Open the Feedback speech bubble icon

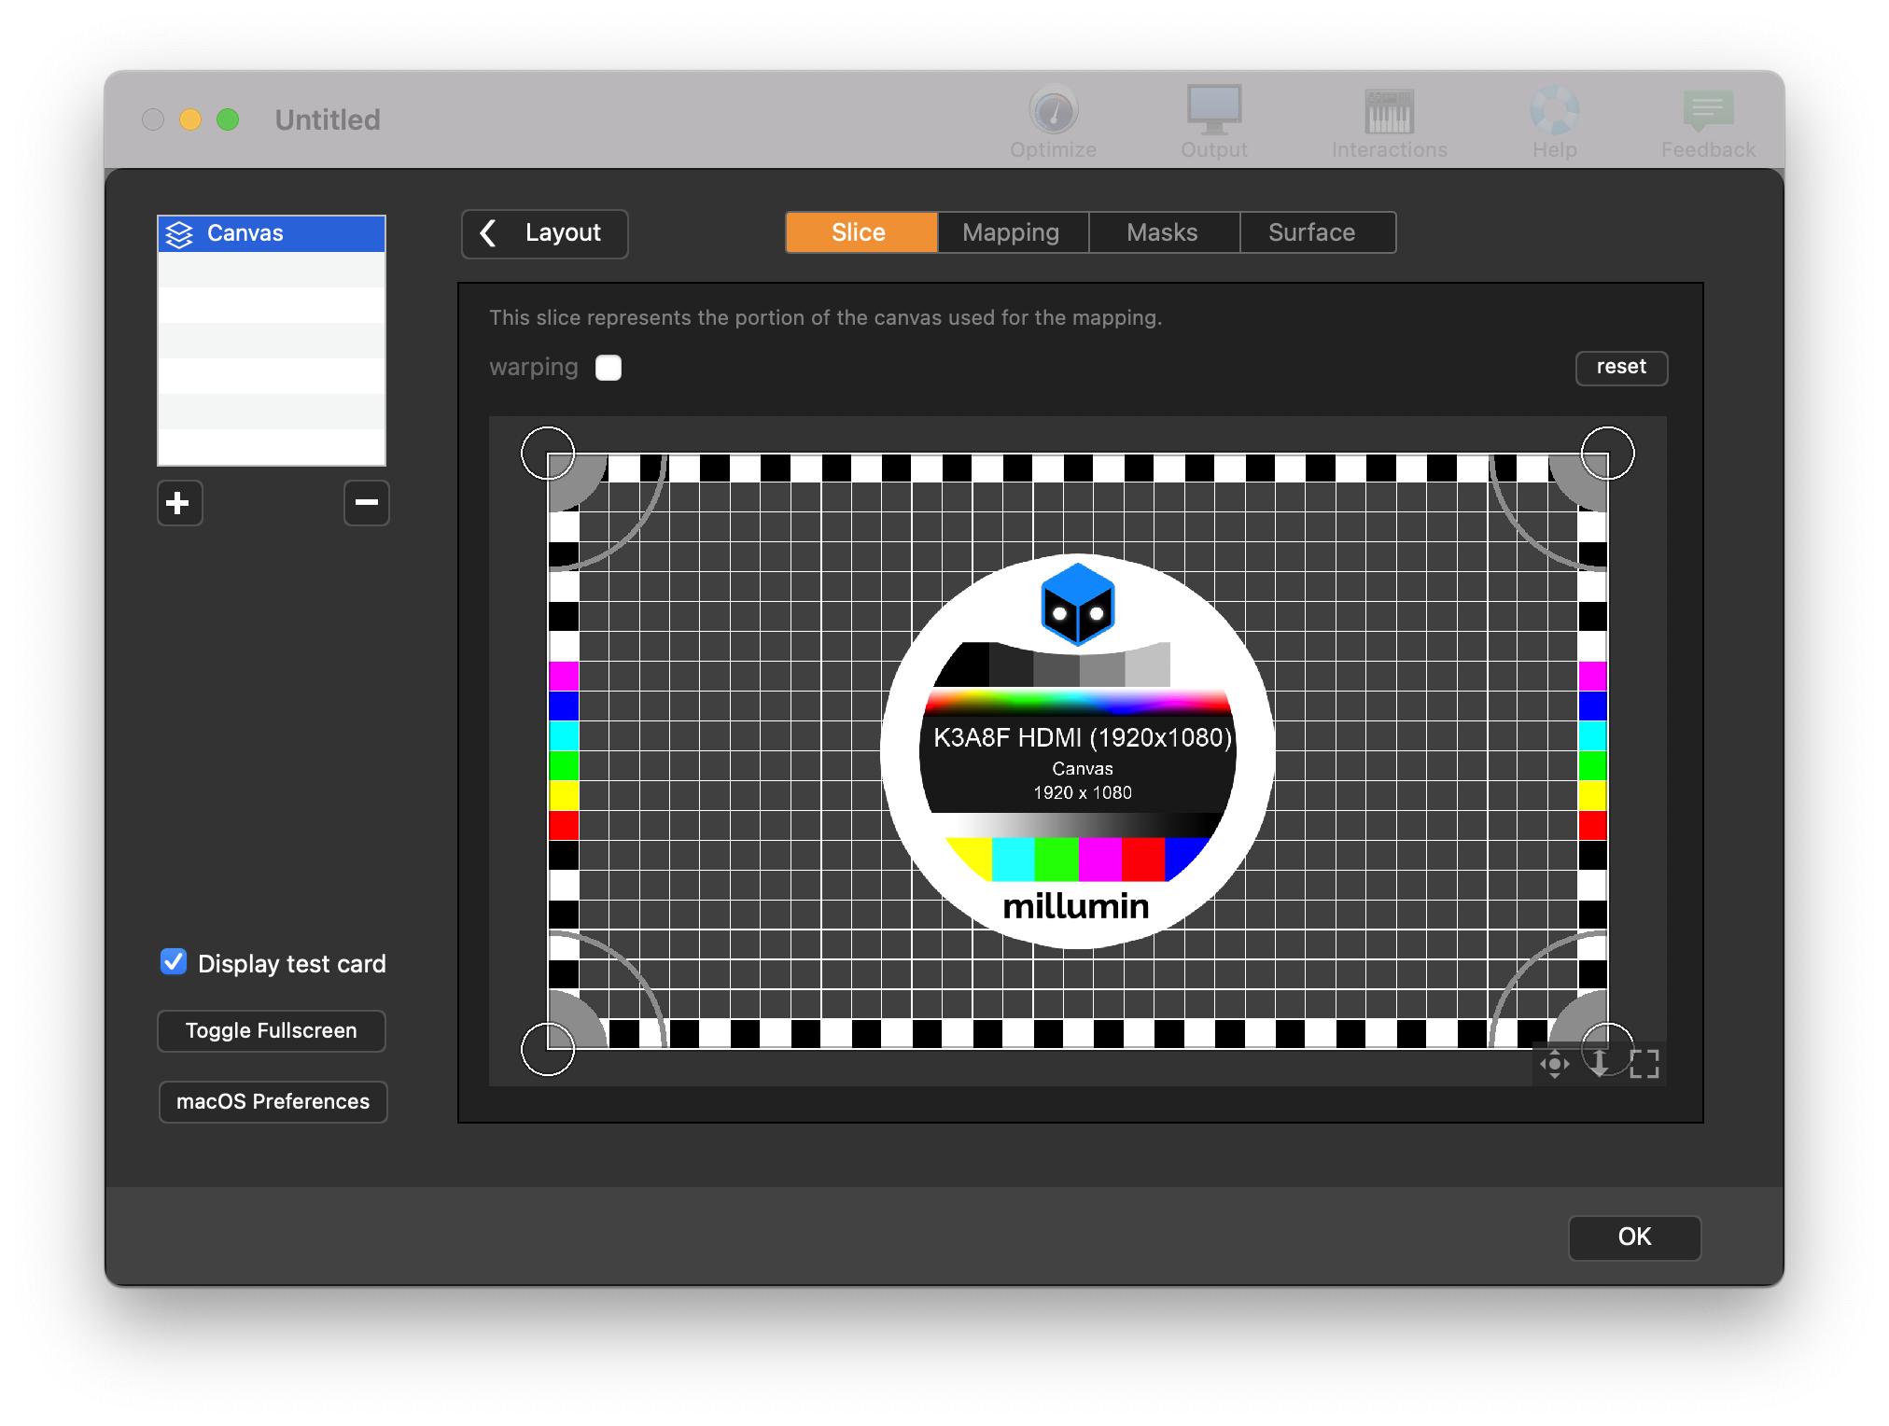coord(1708,112)
